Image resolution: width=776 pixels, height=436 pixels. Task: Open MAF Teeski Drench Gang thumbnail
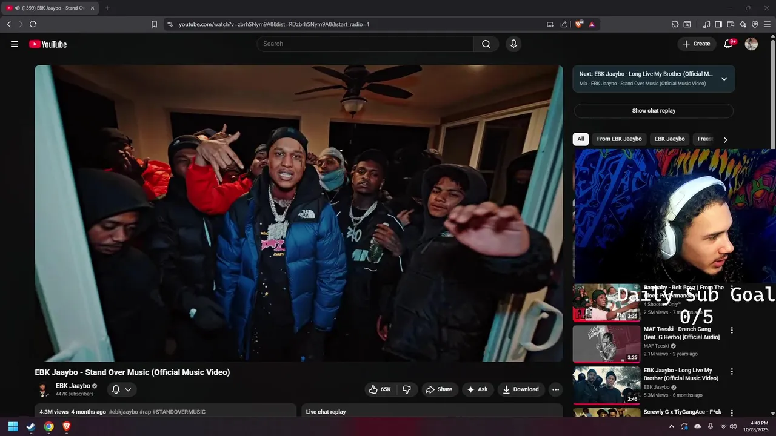coord(606,344)
